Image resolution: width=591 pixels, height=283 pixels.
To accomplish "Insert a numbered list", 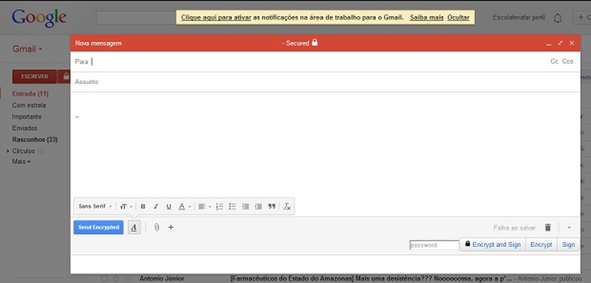I will coord(219,207).
